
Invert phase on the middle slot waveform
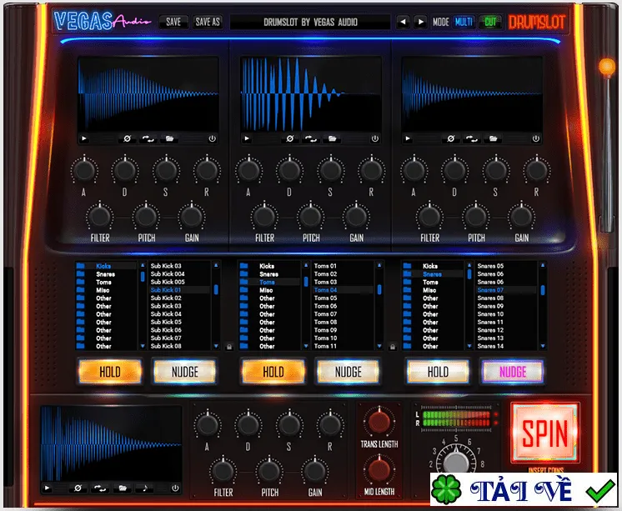pos(290,139)
